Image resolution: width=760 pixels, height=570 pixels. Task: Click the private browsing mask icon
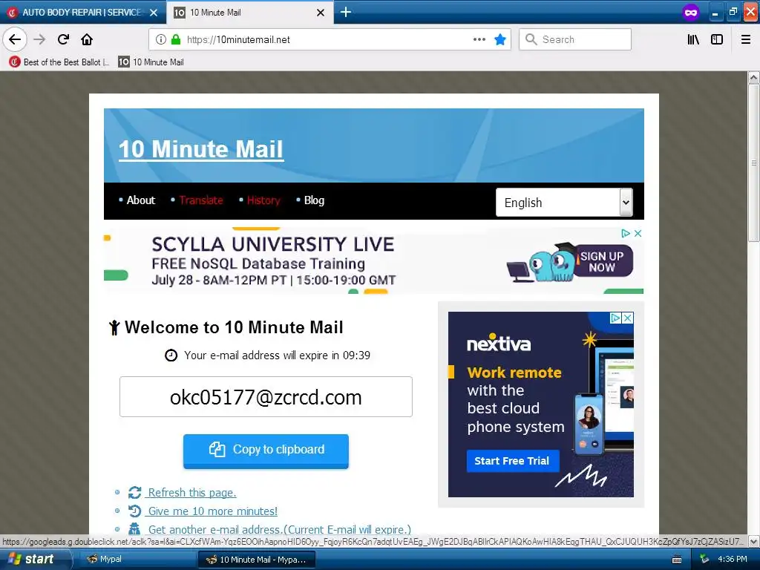[x=691, y=12]
